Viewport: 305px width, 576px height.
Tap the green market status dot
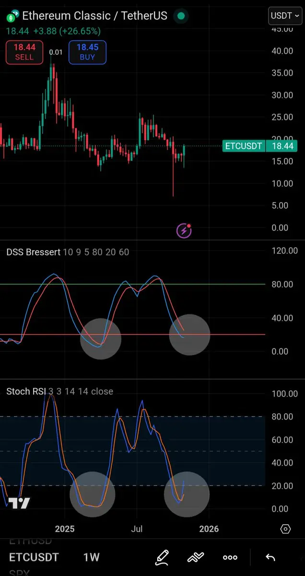tap(181, 16)
